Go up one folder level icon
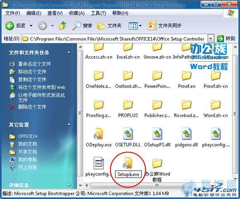 point(63,26)
